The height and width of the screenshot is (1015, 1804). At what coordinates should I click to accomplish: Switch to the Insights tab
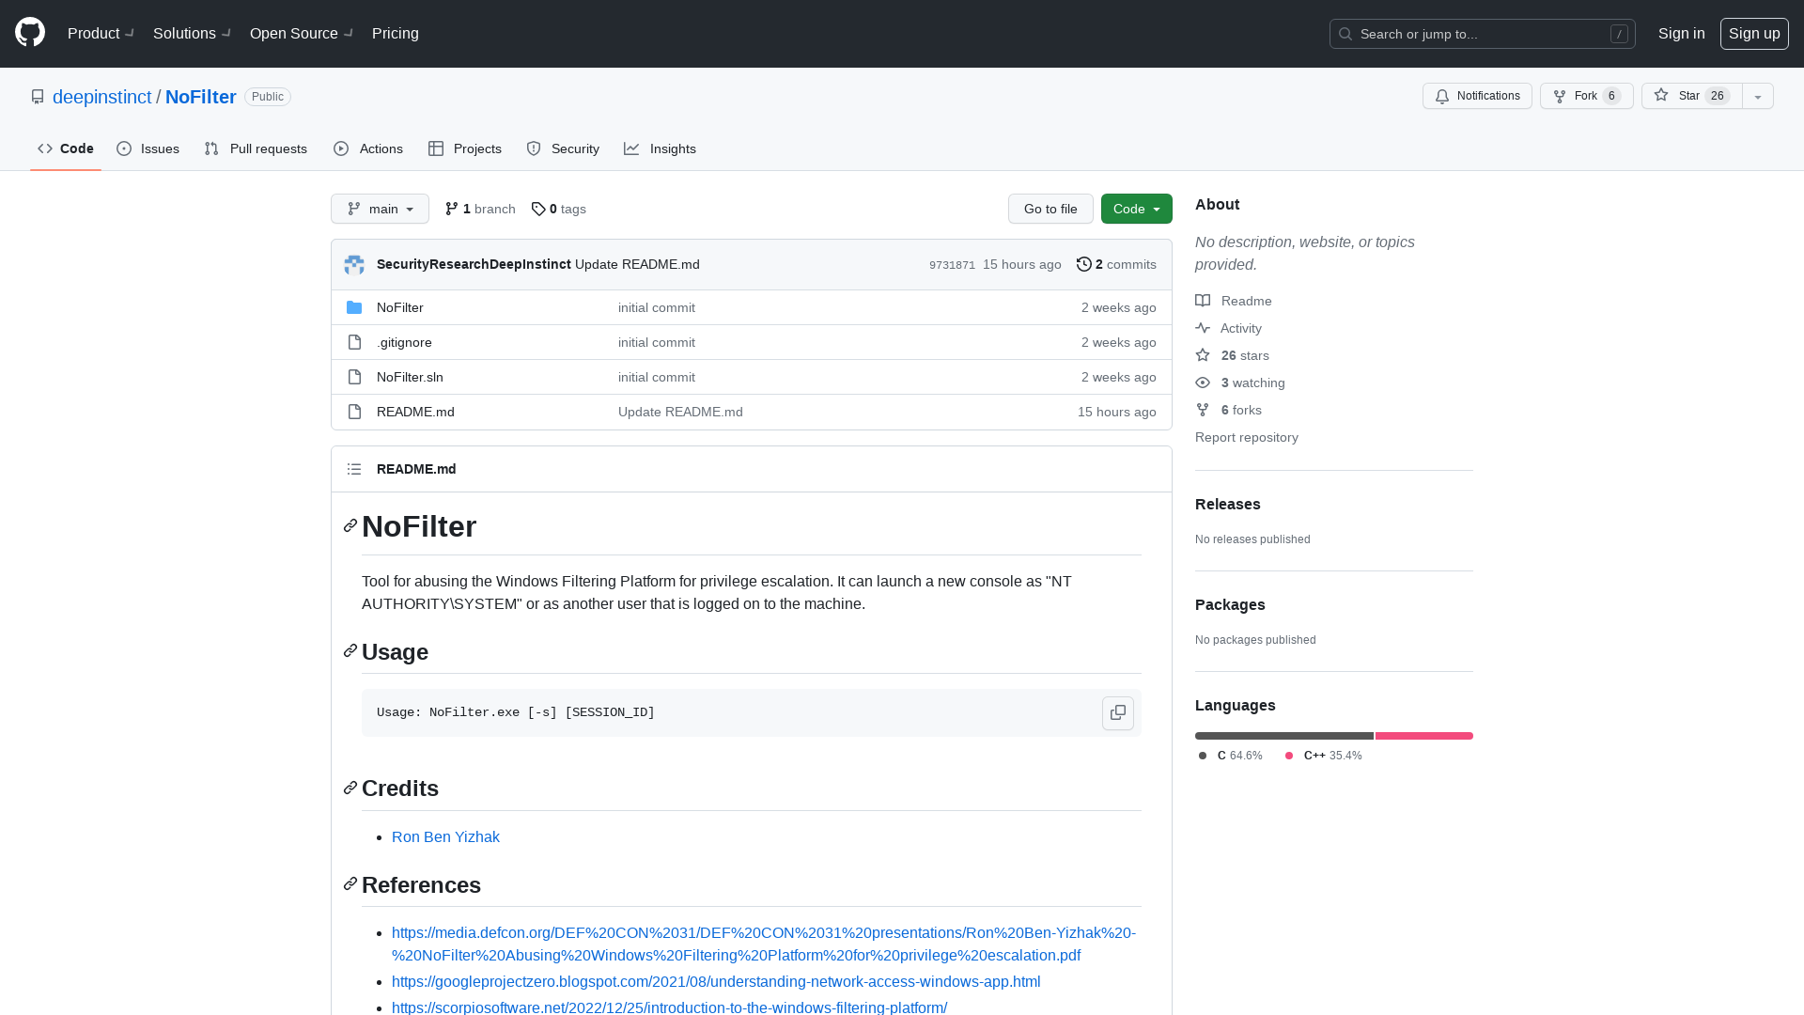click(x=661, y=148)
